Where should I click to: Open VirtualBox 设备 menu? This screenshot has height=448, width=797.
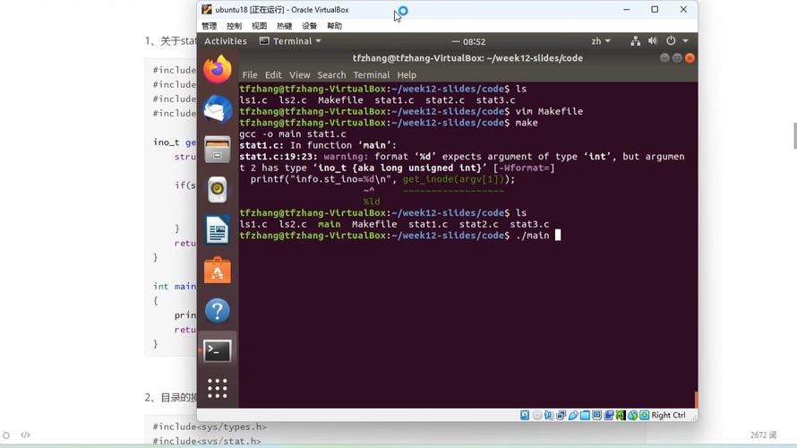pyautogui.click(x=309, y=26)
